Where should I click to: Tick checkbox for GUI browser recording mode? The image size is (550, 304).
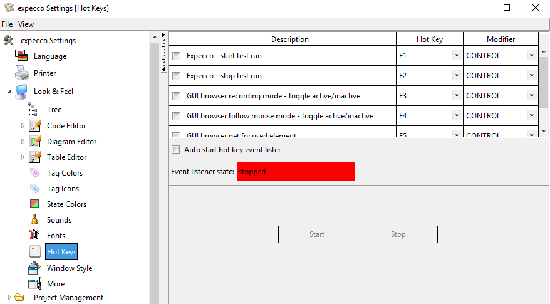[176, 96]
